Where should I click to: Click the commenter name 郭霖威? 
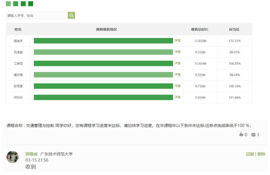pos(31,154)
